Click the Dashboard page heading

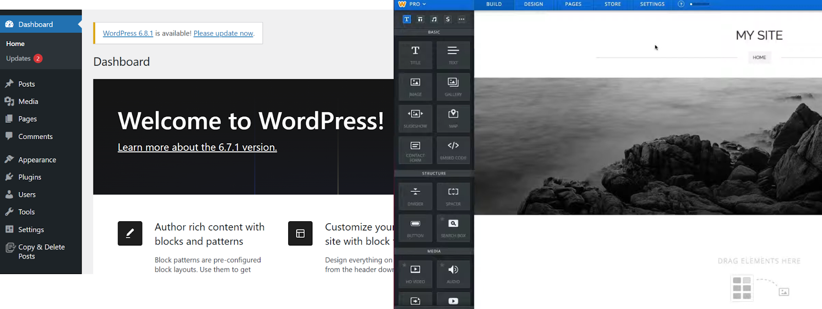tap(122, 62)
